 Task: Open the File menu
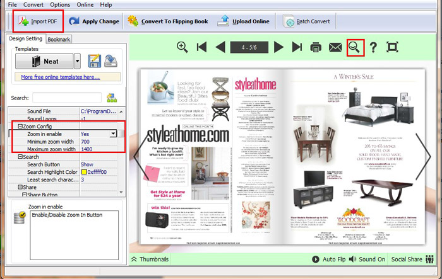click(x=13, y=5)
